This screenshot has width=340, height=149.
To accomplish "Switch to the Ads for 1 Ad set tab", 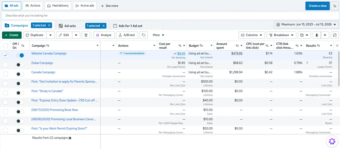I will [128, 26].
